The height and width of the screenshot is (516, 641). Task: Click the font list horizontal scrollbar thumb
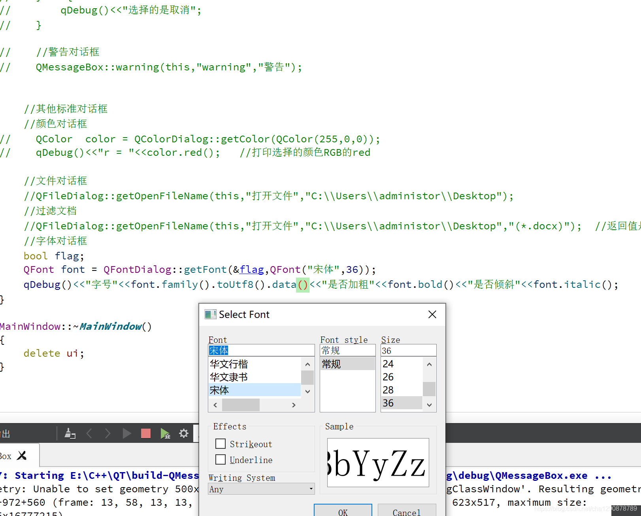pyautogui.click(x=241, y=405)
